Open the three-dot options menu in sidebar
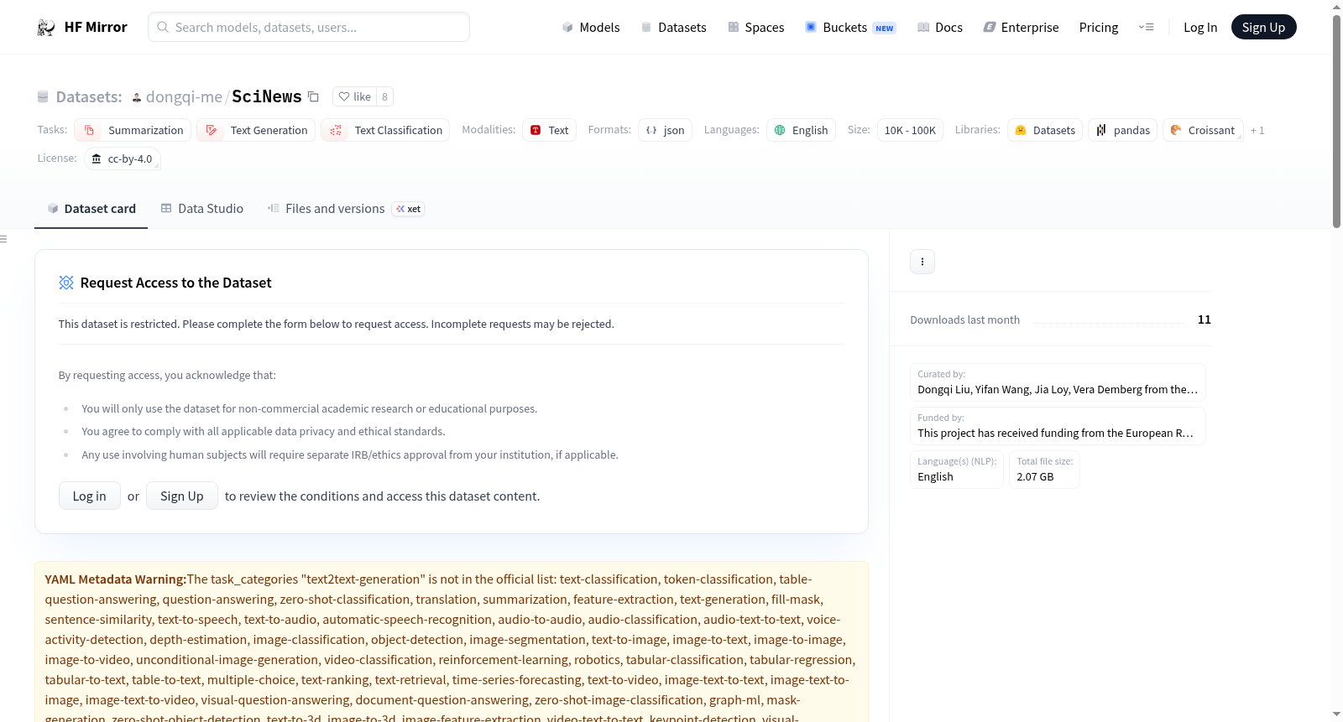Screen dimensions: 1343x722 click(x=922, y=262)
